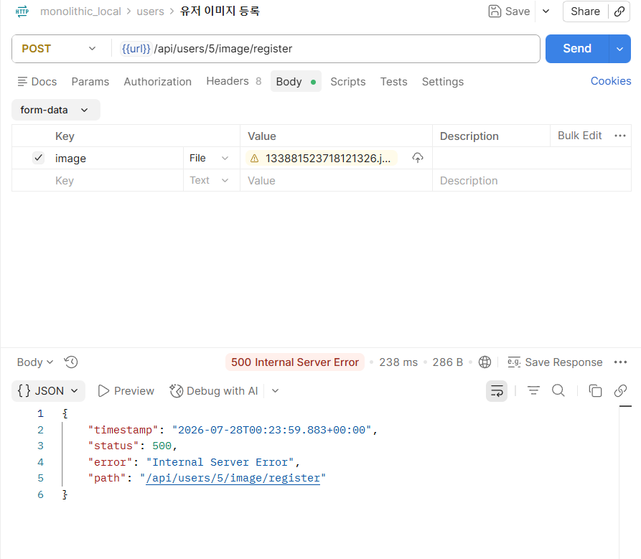641x559 pixels.
Task: Open the response more options ellipsis
Action: tap(620, 362)
